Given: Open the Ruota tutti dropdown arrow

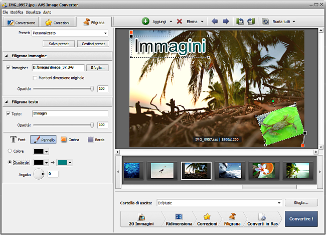Looking at the screenshot, I should tap(294, 22).
